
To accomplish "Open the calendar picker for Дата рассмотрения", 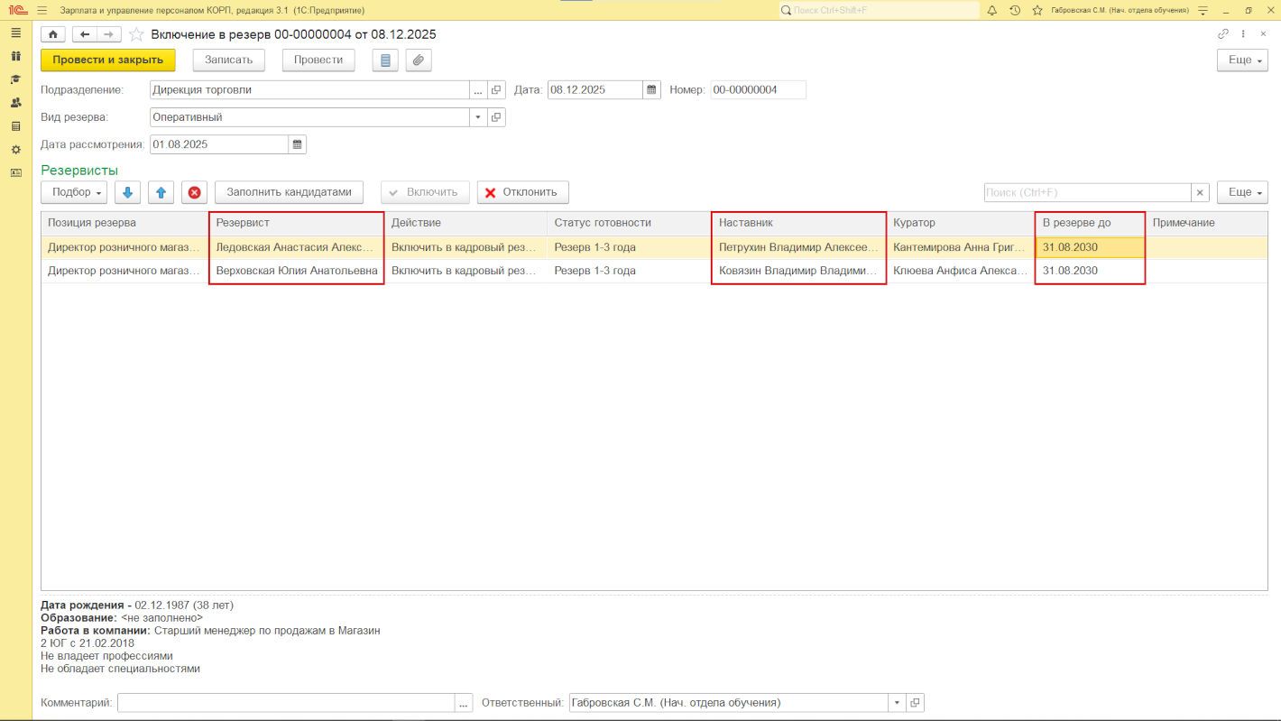I will [297, 144].
